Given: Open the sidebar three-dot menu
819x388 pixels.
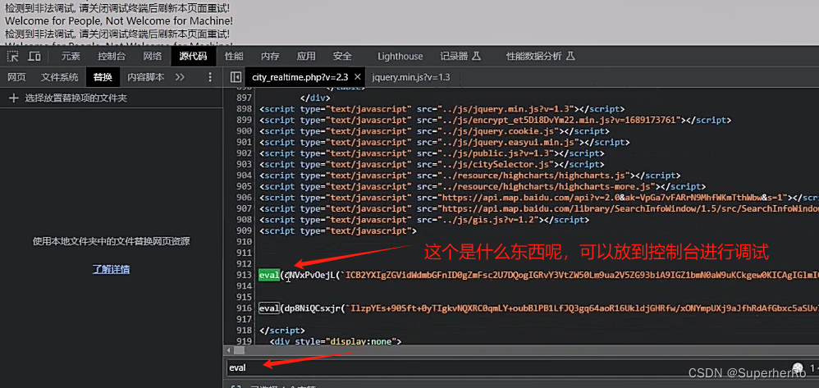Looking at the screenshot, I should click(x=210, y=77).
